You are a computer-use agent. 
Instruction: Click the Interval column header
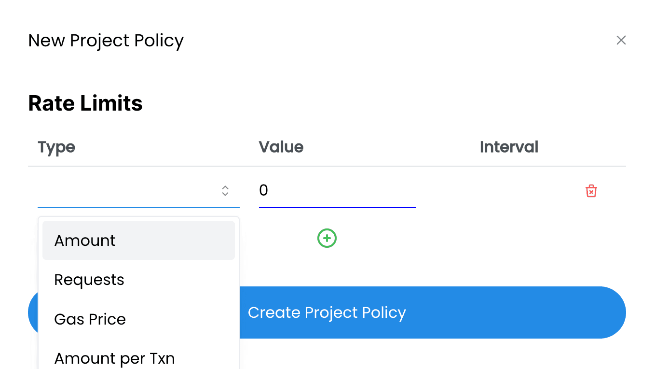coord(509,147)
